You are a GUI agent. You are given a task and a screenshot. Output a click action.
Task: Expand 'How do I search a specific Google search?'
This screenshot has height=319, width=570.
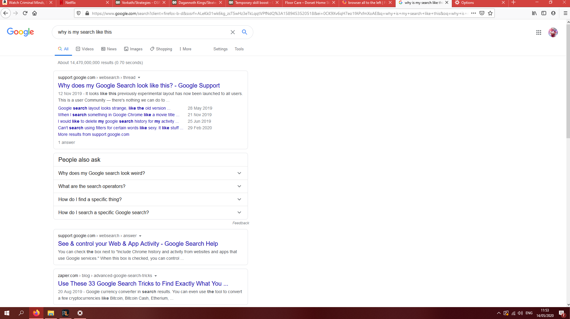click(150, 212)
